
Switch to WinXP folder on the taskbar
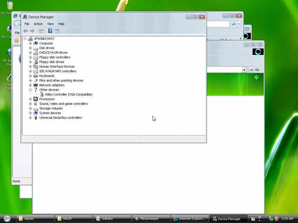(74, 219)
